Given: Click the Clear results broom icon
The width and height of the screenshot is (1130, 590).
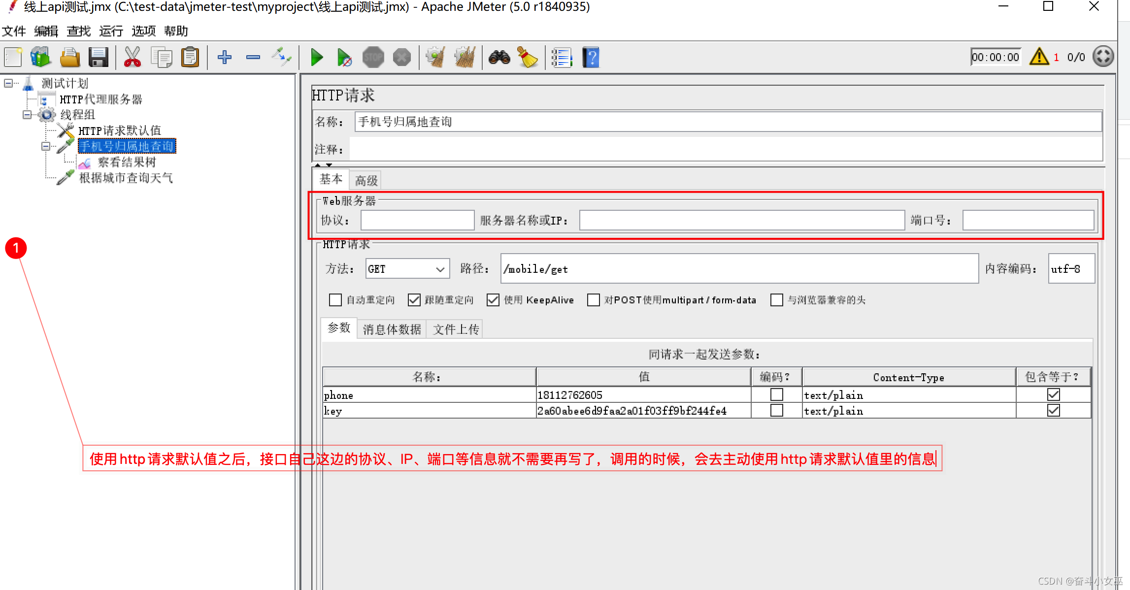Looking at the screenshot, I should (435, 57).
